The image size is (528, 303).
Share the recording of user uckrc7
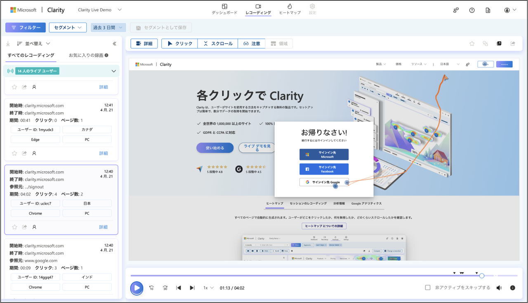pyautogui.click(x=24, y=227)
